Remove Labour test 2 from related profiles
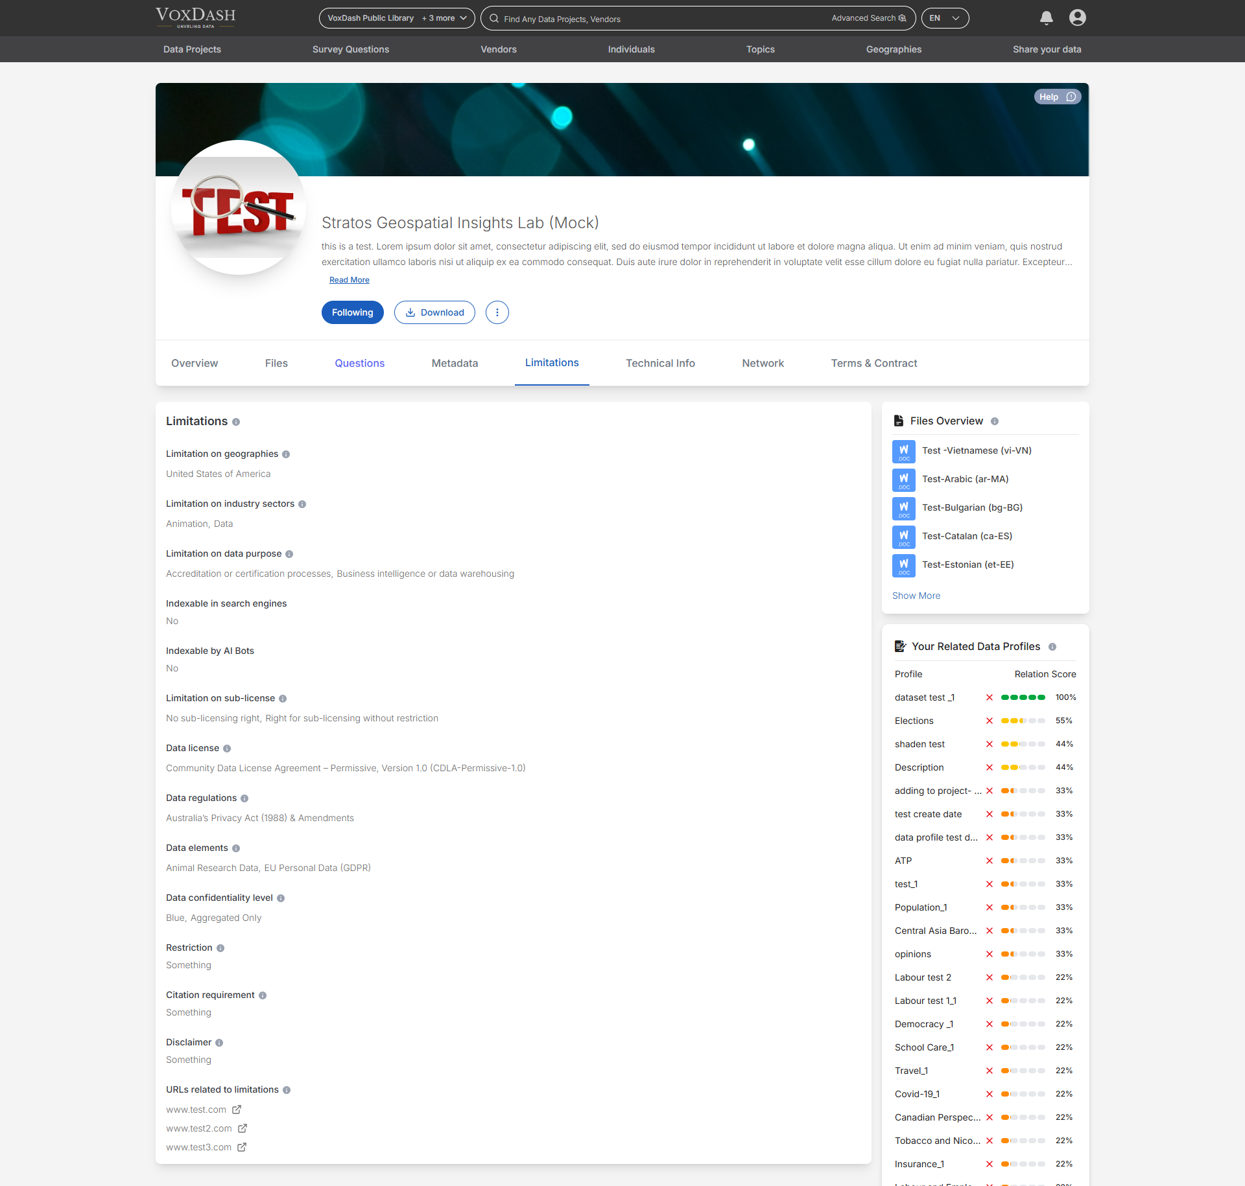The height and width of the screenshot is (1186, 1245). (x=989, y=977)
